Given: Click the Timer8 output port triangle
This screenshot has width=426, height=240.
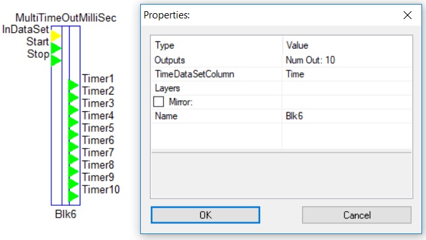Looking at the screenshot, I should (73, 171).
